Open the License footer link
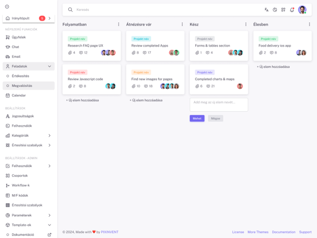Screen dimensions: 317x238 click(x=238, y=232)
